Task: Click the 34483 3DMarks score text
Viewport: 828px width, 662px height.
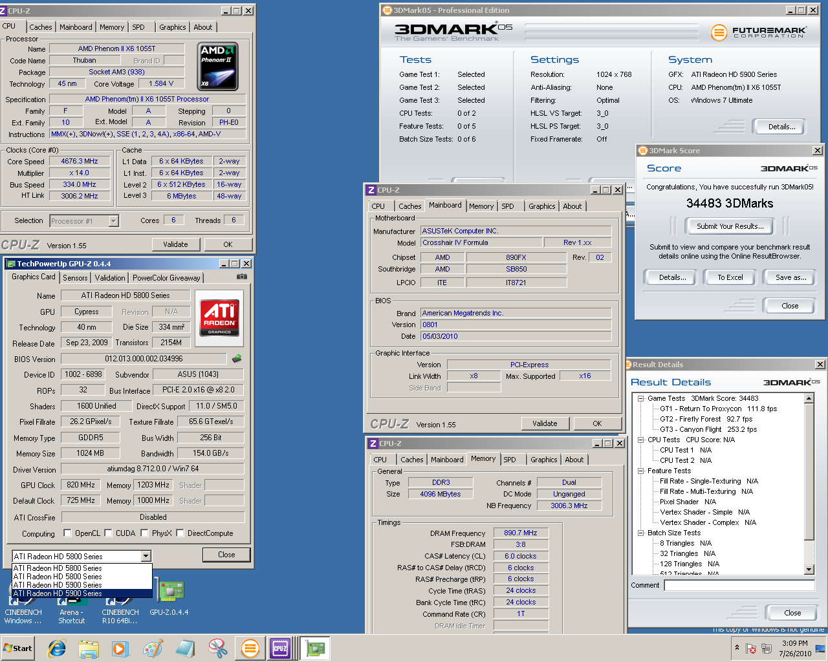Action: click(x=730, y=203)
